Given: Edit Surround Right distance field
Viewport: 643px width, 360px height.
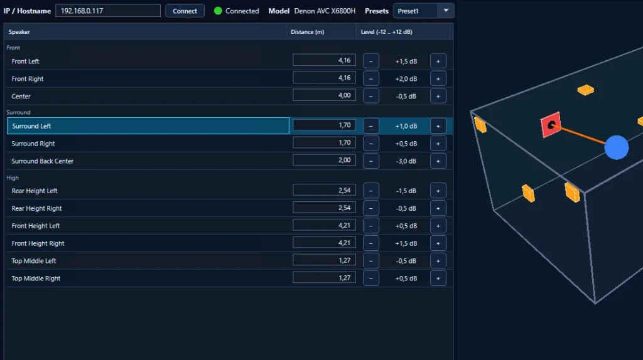Looking at the screenshot, I should [324, 142].
